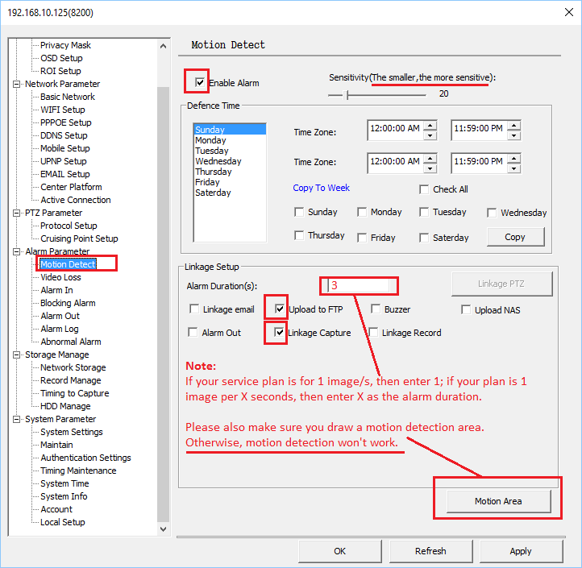Collapse the Alarm Parameter tree node
This screenshot has width=582, height=568.
[17, 251]
